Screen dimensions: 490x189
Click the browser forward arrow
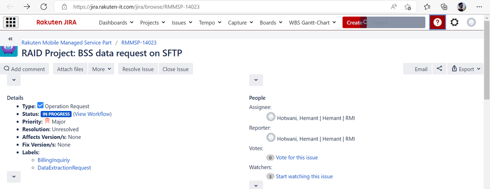pyautogui.click(x=27, y=6)
